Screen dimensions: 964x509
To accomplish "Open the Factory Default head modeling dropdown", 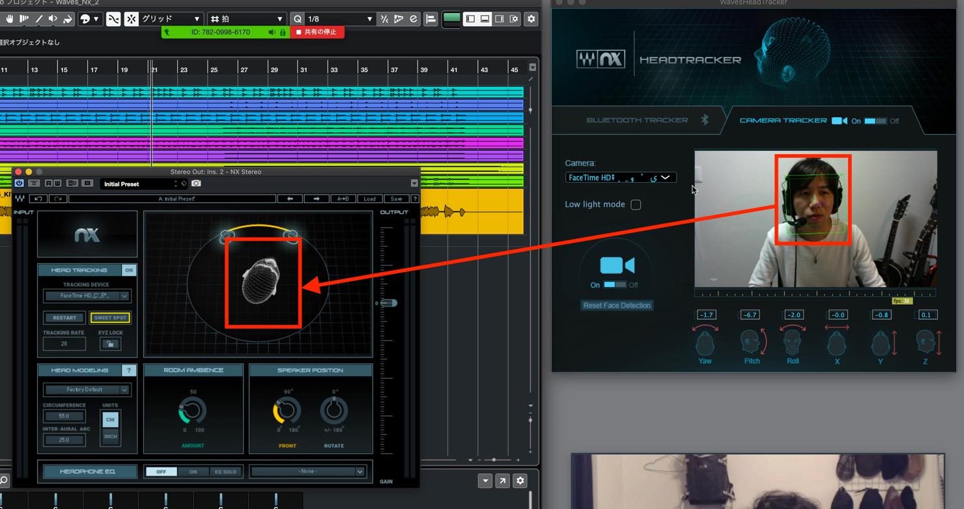I will (87, 389).
